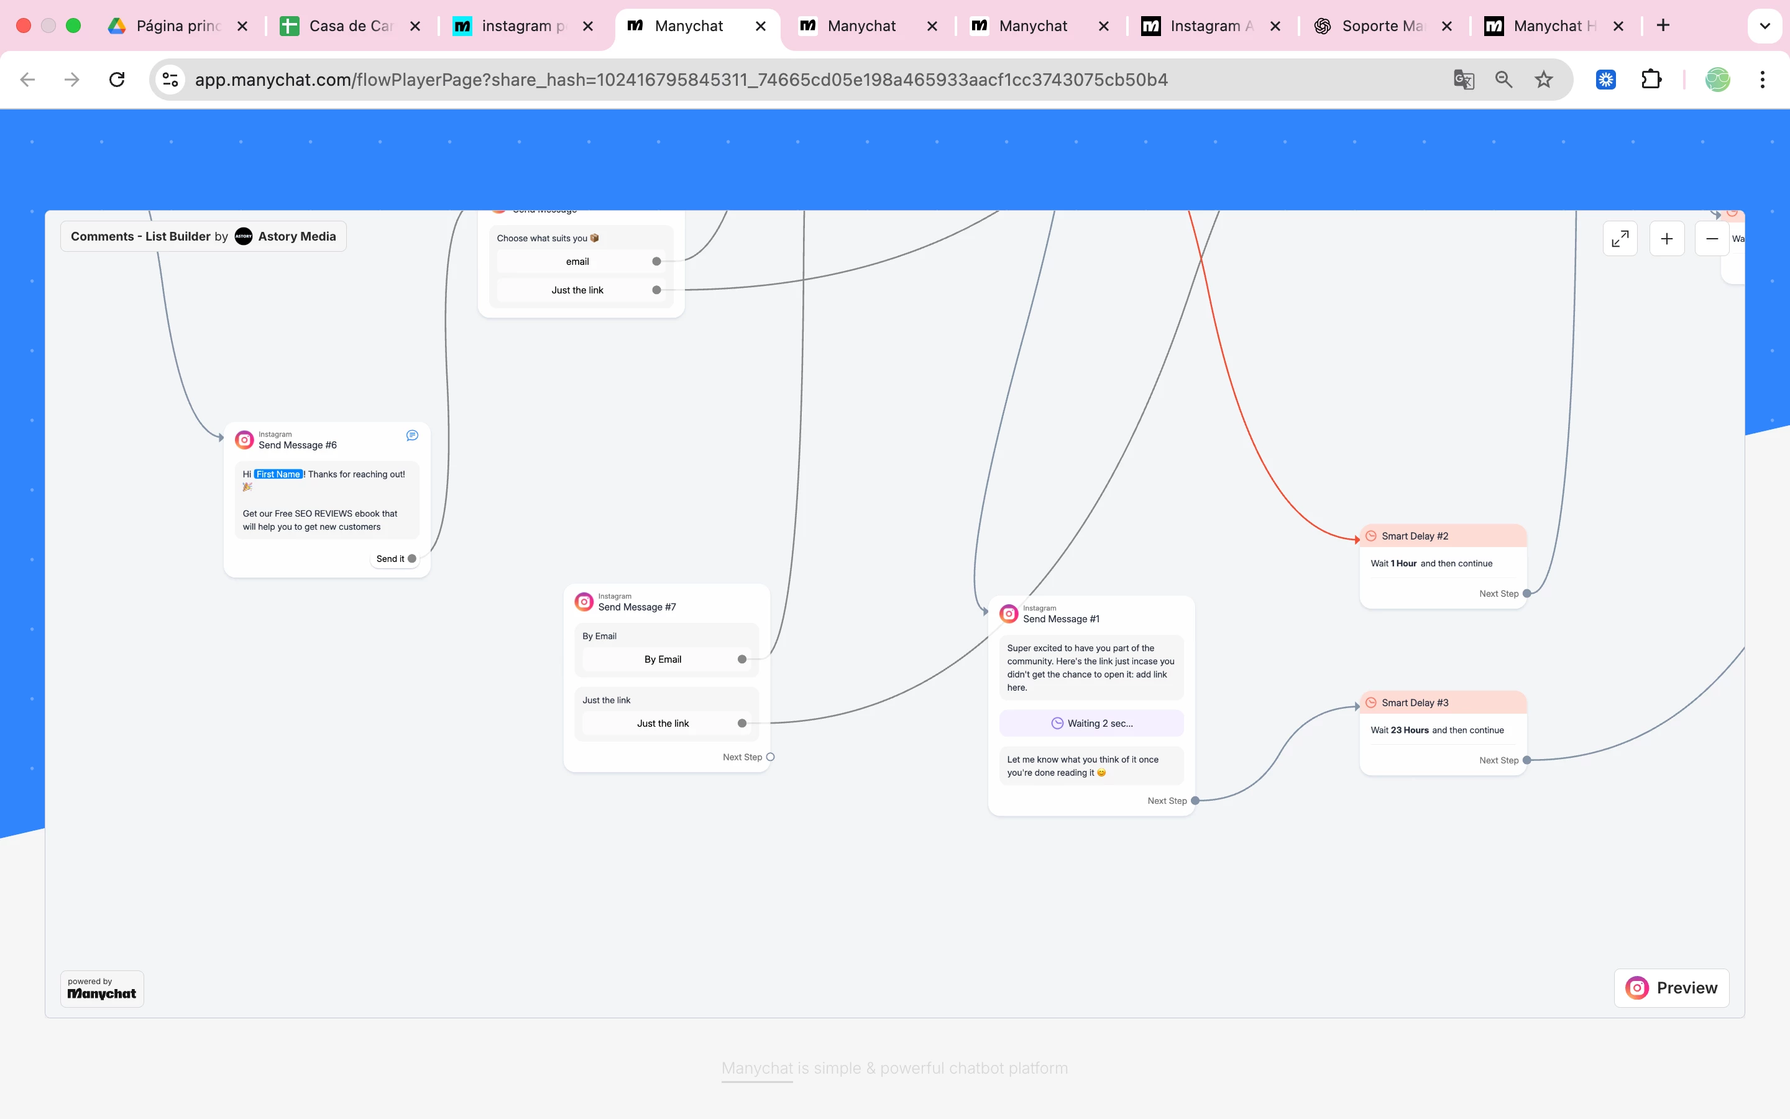
Task: Click the By Email button connector dot
Action: tap(742, 659)
